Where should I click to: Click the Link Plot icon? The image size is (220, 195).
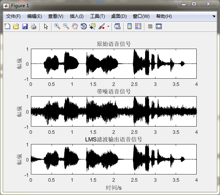[118, 26]
